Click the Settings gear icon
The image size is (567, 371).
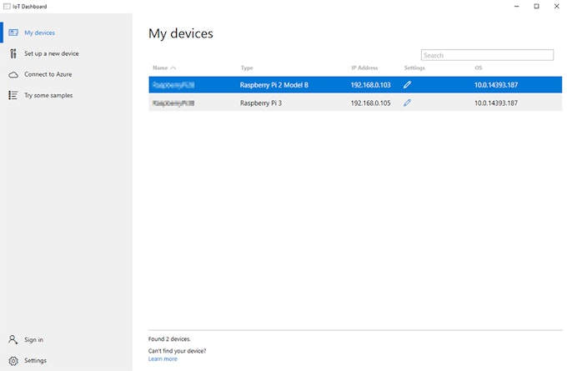(x=13, y=361)
